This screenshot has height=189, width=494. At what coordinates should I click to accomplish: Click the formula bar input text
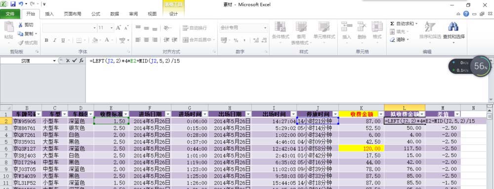(135, 61)
